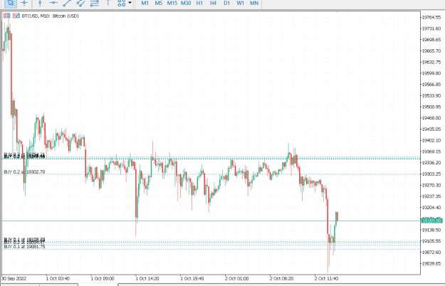Click the 1 Oct 14:20 time label
This screenshot has width=445, height=286.
tap(147, 279)
